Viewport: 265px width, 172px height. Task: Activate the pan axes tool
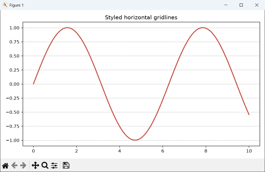35,165
